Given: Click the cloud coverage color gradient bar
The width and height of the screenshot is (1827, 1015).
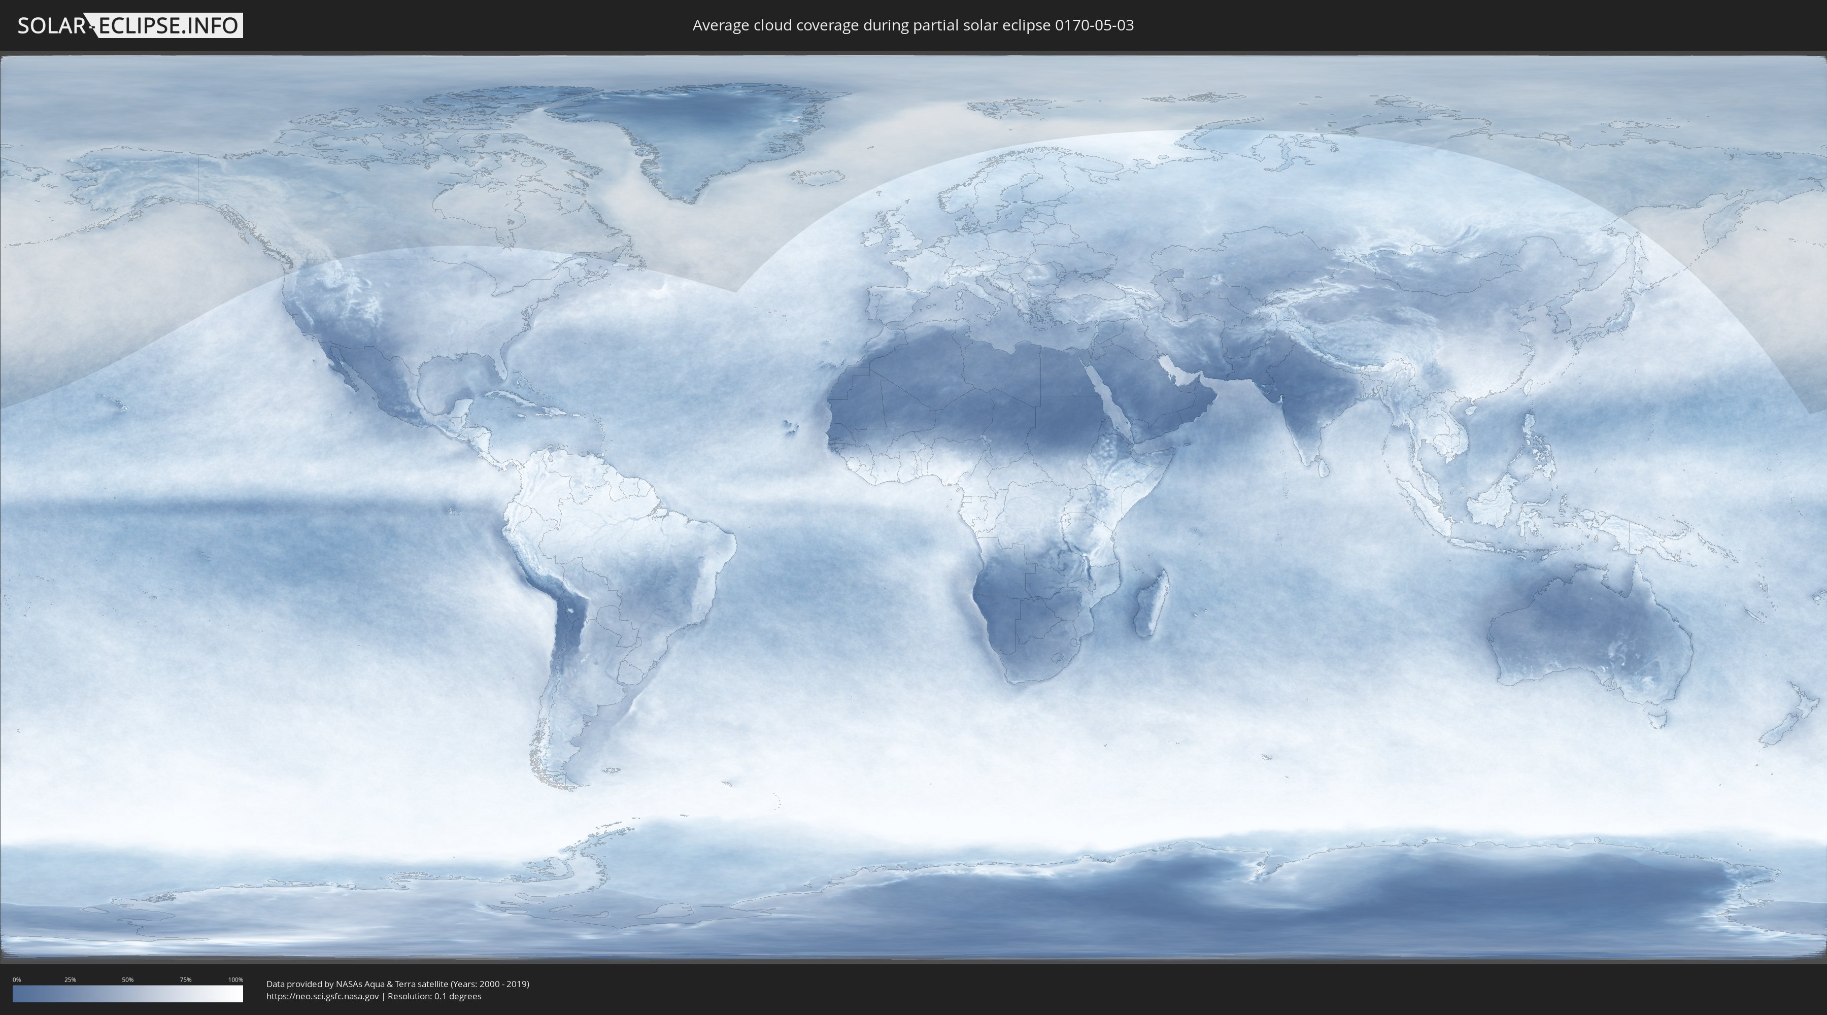Looking at the screenshot, I should pyautogui.click(x=128, y=994).
